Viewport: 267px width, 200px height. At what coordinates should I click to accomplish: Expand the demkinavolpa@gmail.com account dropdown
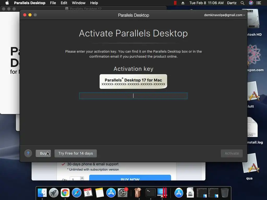[224, 15]
